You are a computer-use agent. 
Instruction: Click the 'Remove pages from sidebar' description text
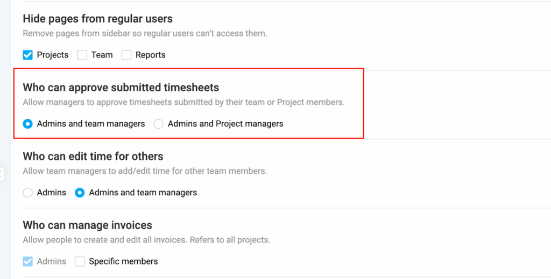pyautogui.click(x=145, y=33)
